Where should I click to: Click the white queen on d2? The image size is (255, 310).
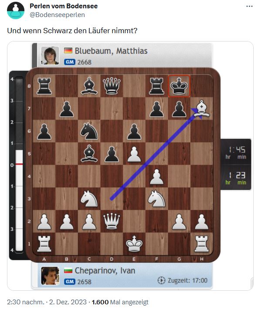coord(112,221)
